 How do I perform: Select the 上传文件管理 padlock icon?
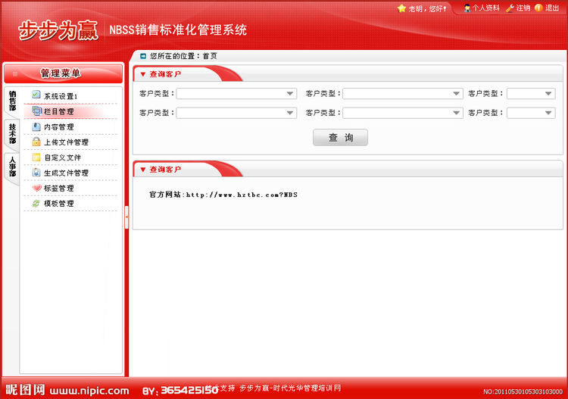point(36,142)
